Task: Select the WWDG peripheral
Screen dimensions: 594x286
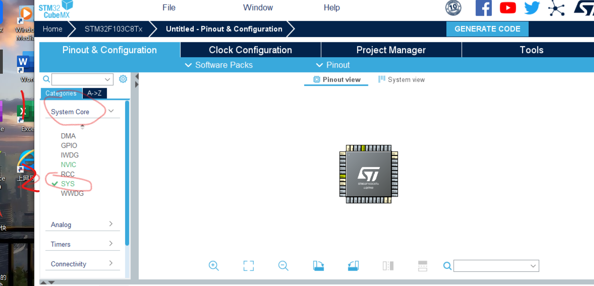Action: [72, 193]
